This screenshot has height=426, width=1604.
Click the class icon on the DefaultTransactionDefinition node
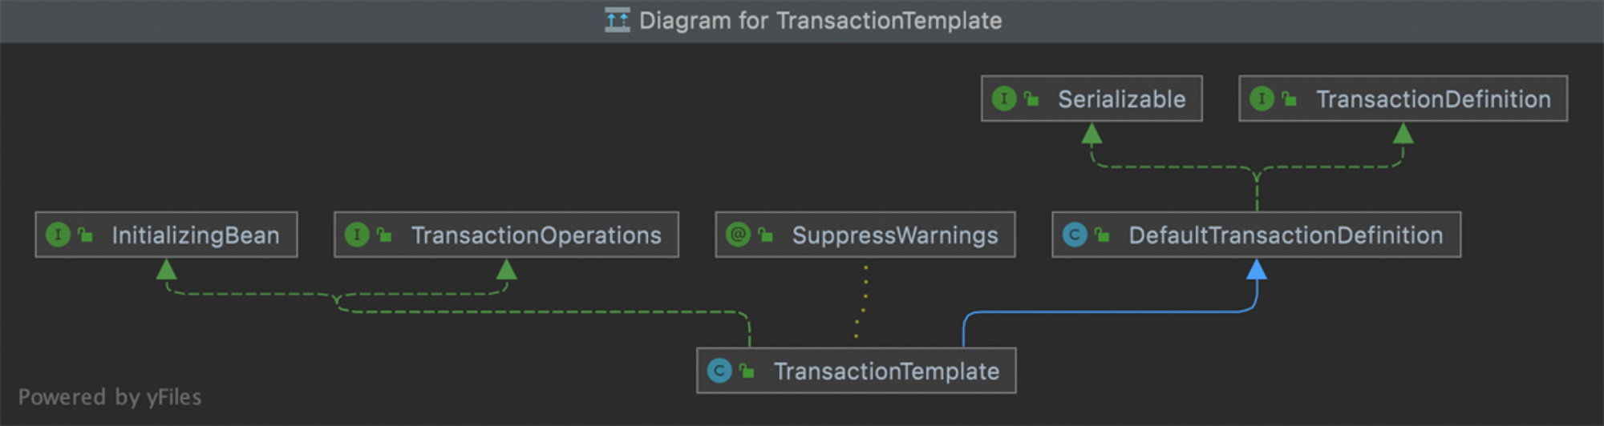[1075, 235]
